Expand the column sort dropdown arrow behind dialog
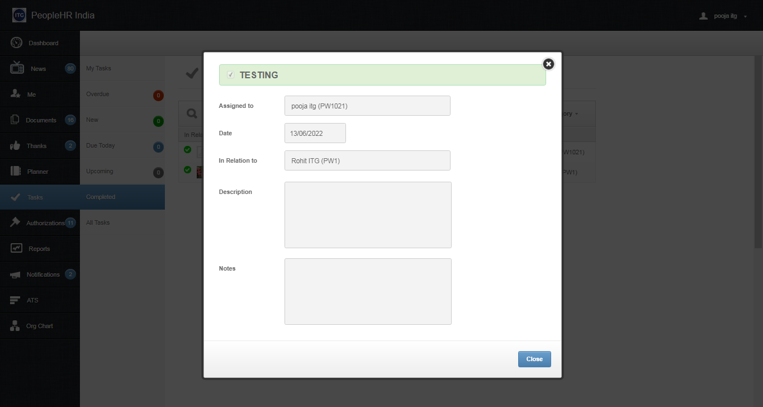Screen dimensions: 763x407 tap(577, 114)
